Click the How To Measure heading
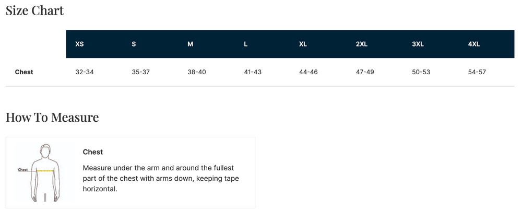This screenshot has width=522, height=209. pyautogui.click(x=52, y=118)
